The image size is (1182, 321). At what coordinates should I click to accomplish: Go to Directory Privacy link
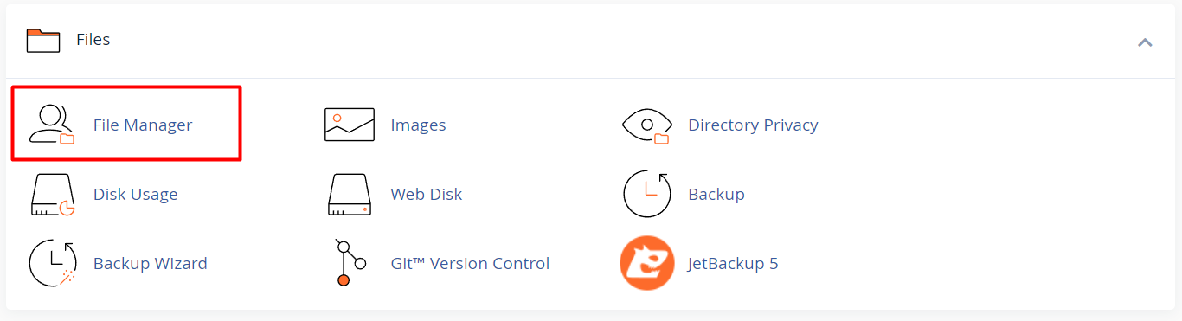click(753, 125)
